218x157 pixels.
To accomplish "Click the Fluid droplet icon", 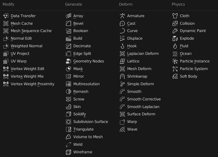I will [175, 46].
